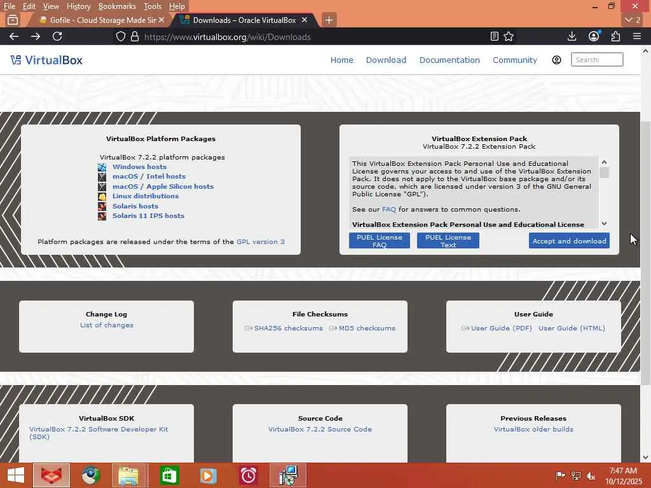Click macOS / Apple Silicon hosts link
Screen dimensions: 651x488
(x=163, y=187)
